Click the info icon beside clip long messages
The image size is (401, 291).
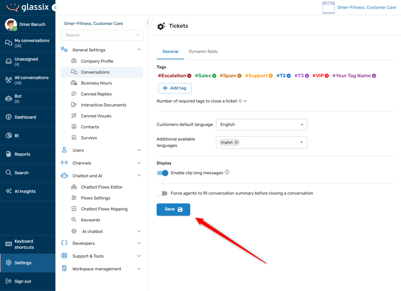point(227,172)
